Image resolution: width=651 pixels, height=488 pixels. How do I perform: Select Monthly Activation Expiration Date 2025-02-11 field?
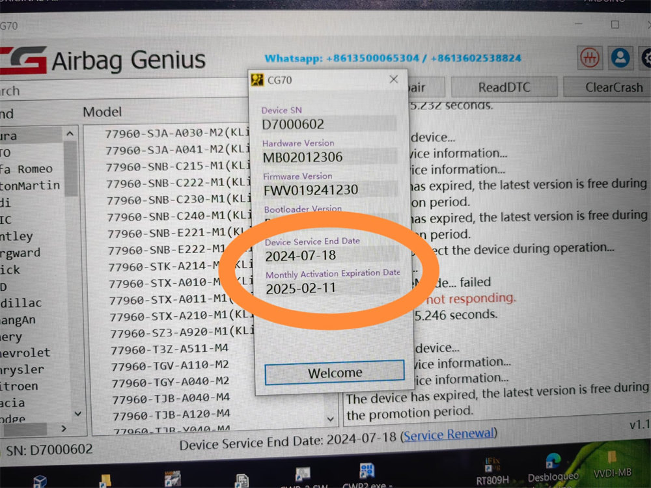(x=333, y=288)
